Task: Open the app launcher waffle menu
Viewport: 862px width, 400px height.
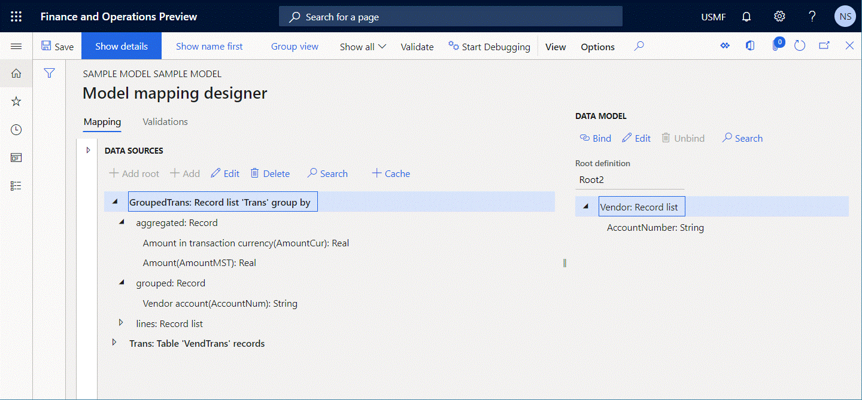Action: 16,16
